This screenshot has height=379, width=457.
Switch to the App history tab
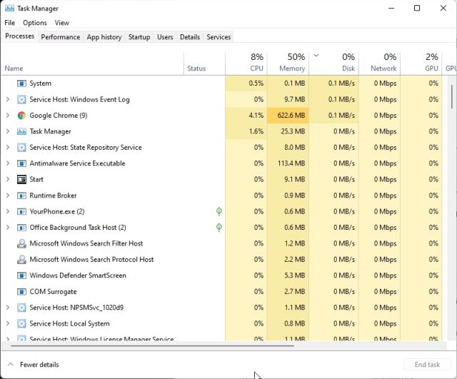104,37
